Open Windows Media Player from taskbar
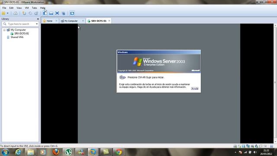The image size is (277, 156). [x=43, y=152]
